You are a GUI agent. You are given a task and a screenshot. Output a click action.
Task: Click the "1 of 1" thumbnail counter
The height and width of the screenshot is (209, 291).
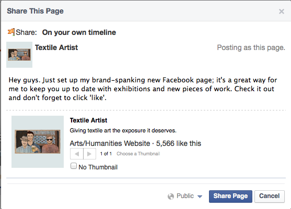(x=106, y=154)
